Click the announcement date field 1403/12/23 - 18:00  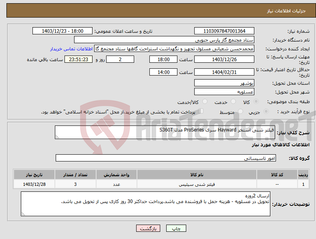pyautogui.click(x=62, y=31)
